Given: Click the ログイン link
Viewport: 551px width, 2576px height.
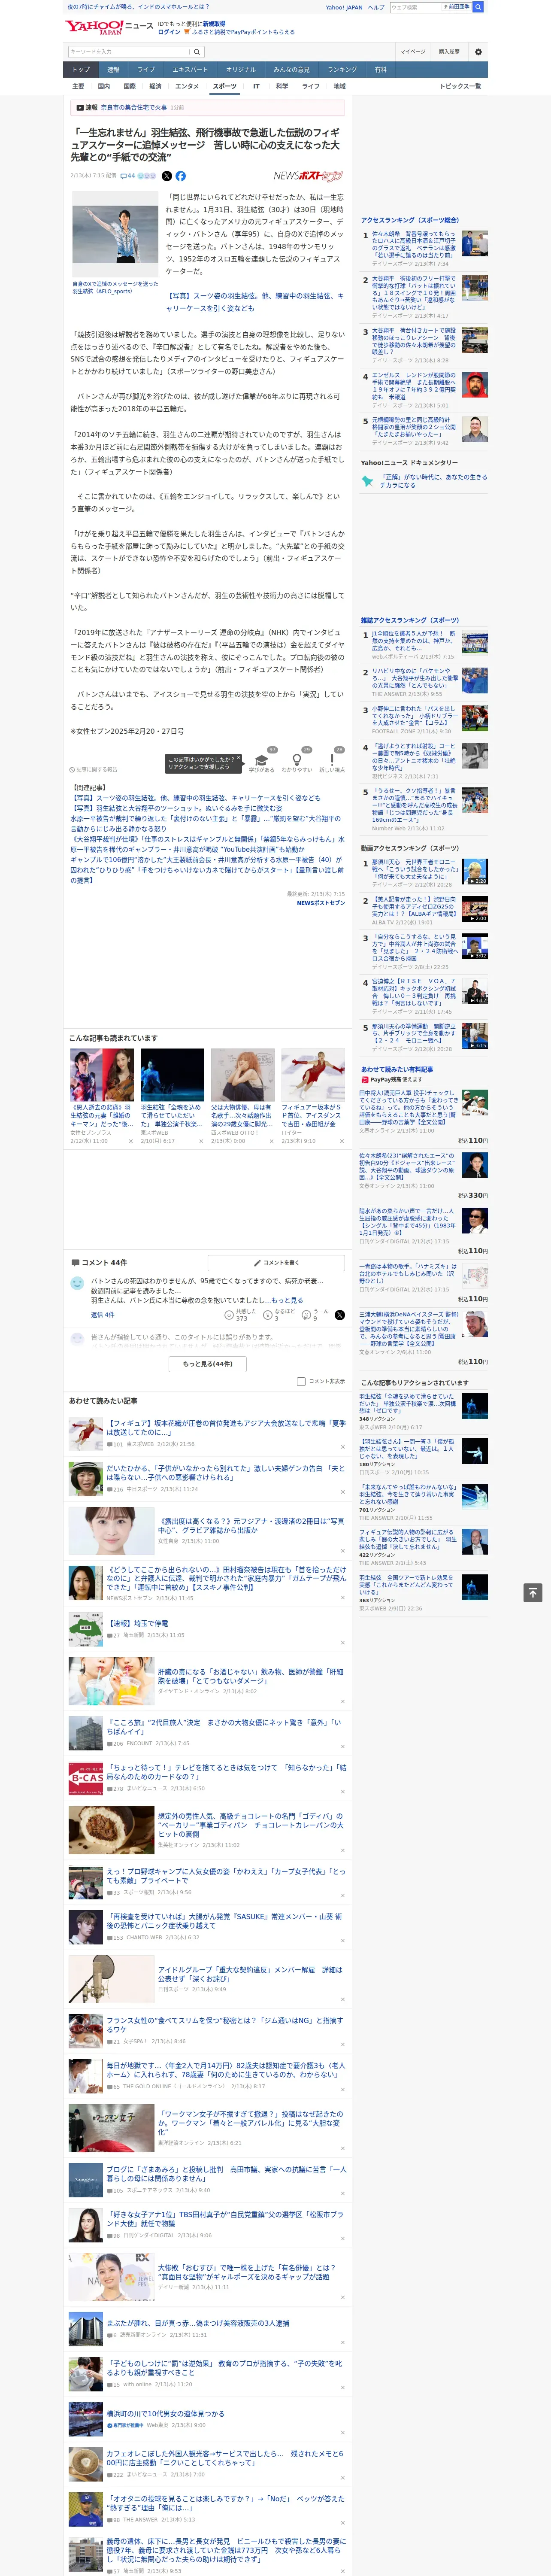Looking at the screenshot, I should pos(169,32).
